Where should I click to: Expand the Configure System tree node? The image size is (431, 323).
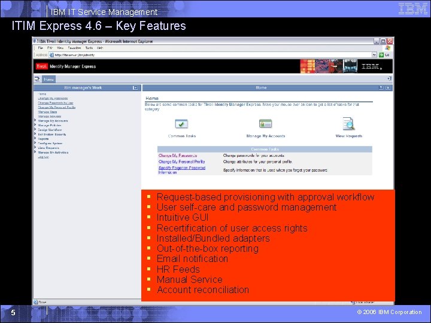pos(35,143)
